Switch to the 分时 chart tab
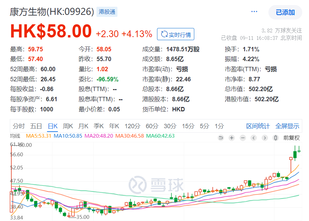 click(x=19, y=126)
